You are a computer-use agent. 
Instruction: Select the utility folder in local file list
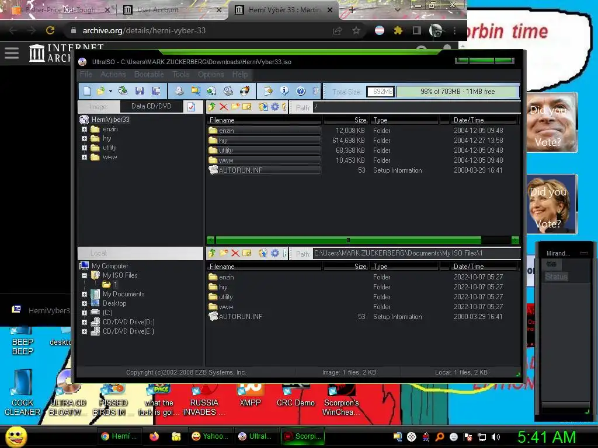click(226, 297)
